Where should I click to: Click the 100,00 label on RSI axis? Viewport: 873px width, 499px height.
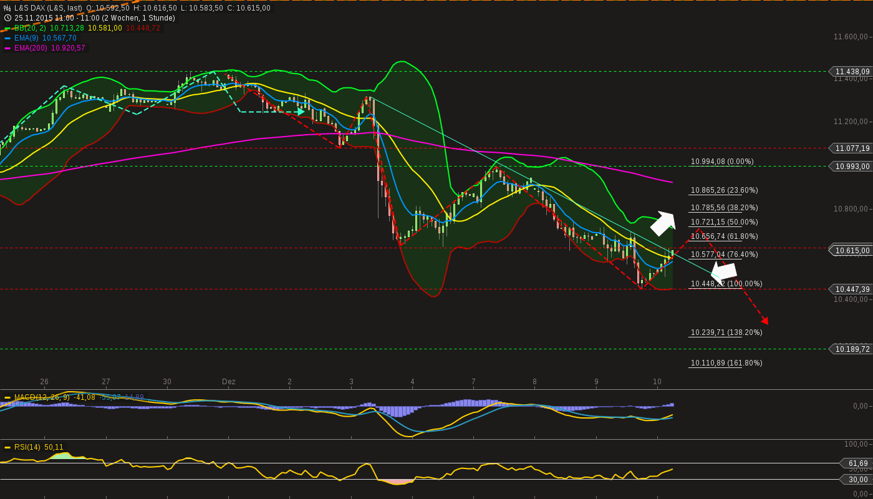pyautogui.click(x=856, y=444)
